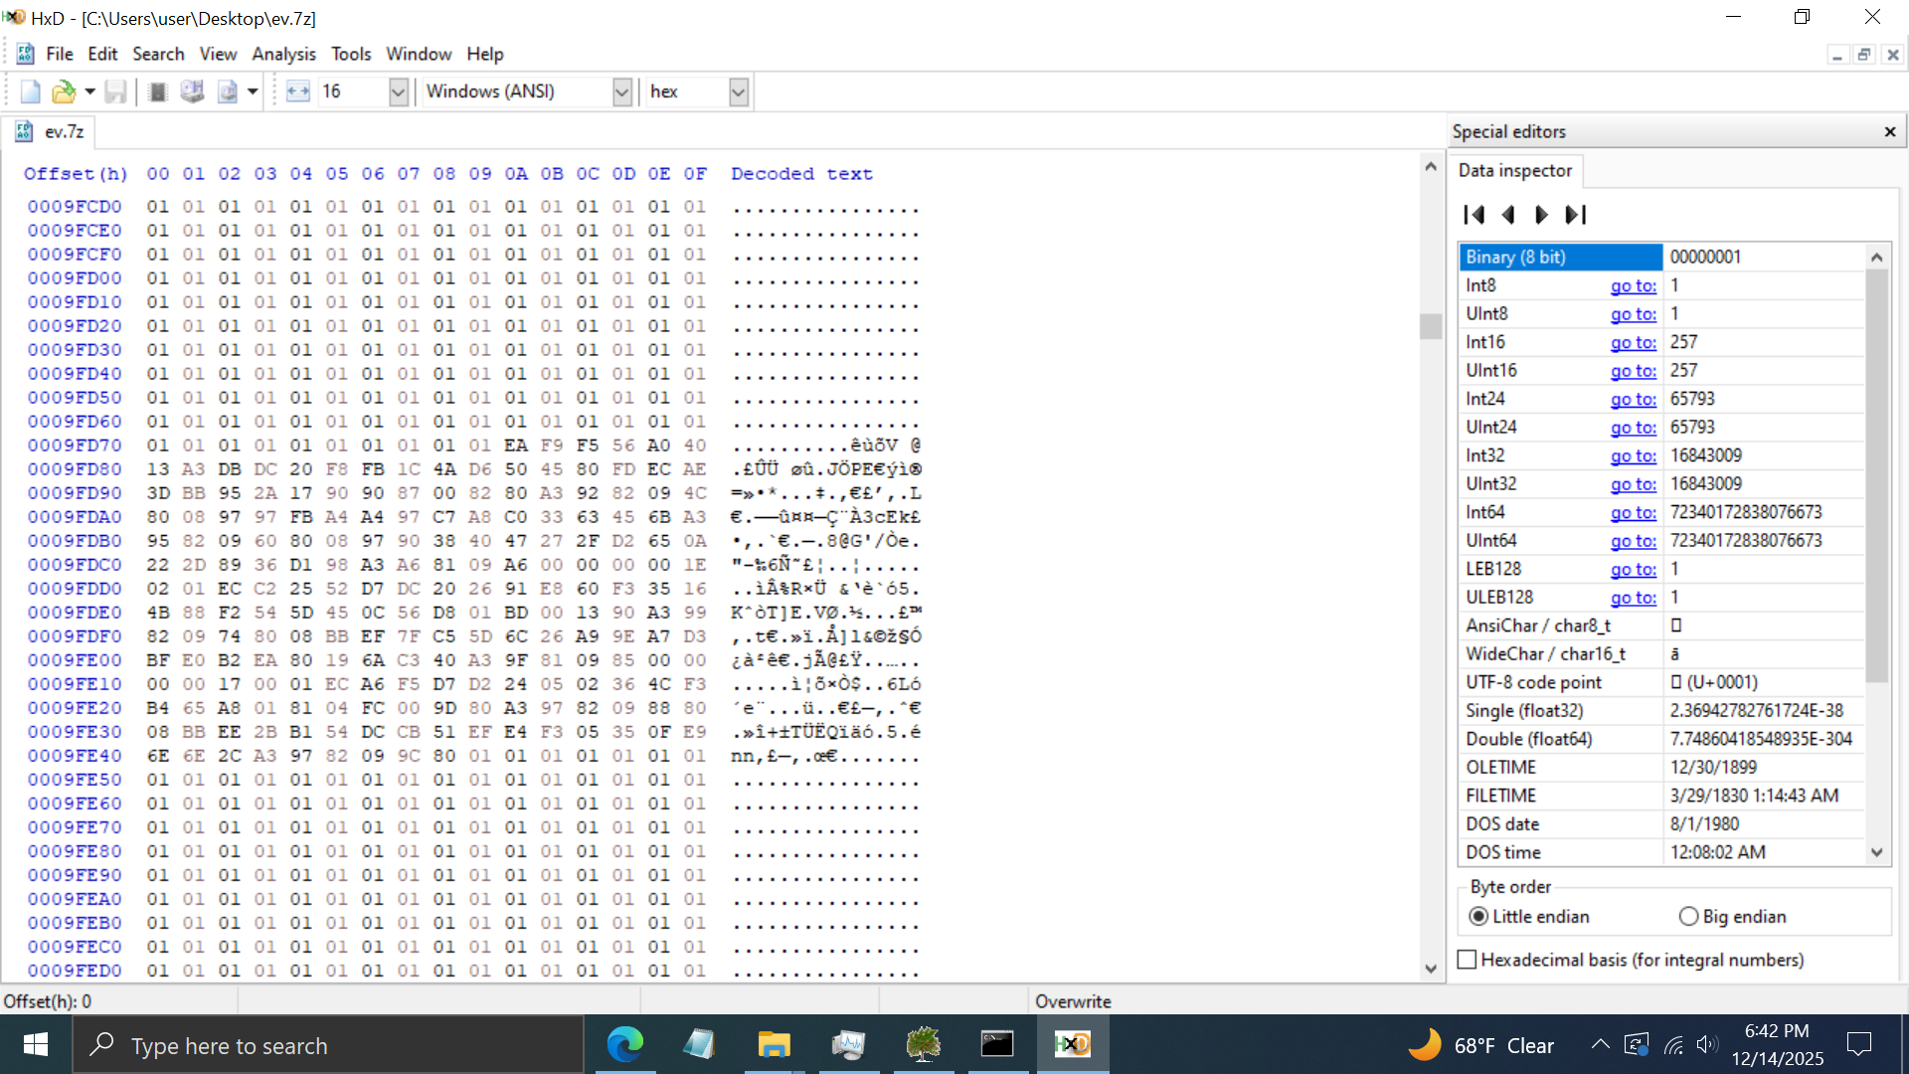The height and width of the screenshot is (1074, 1909).
Task: Enable Hexadecimal basis for integral numbers
Action: click(1467, 960)
